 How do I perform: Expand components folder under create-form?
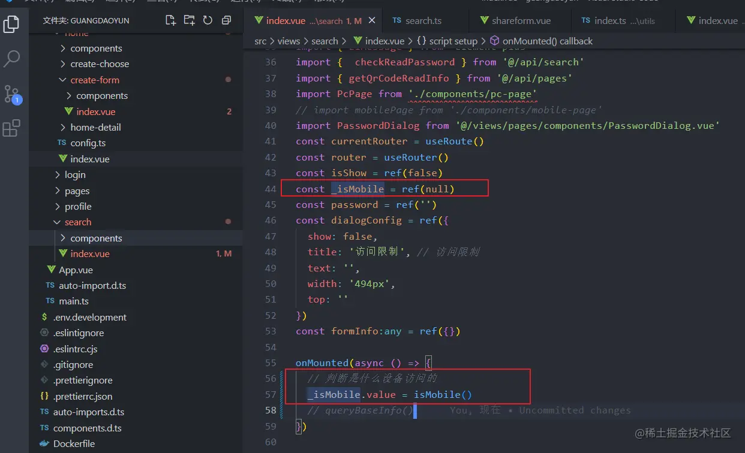102,96
